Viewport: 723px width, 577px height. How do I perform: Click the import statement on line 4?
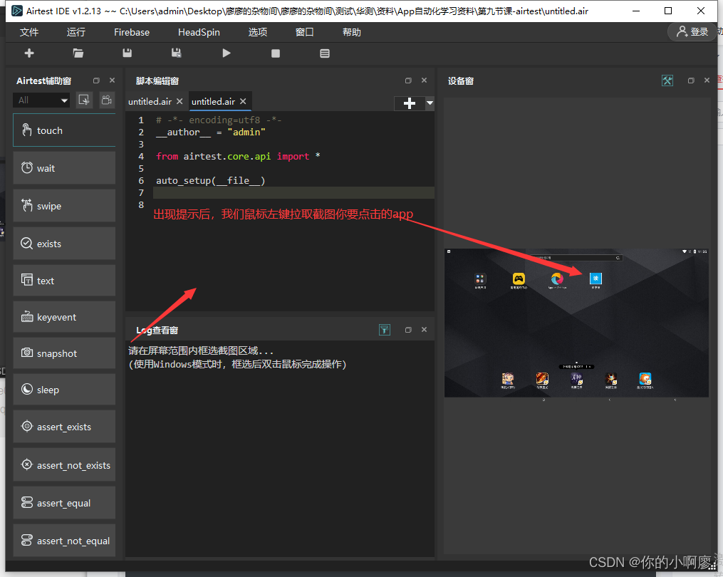point(238,156)
